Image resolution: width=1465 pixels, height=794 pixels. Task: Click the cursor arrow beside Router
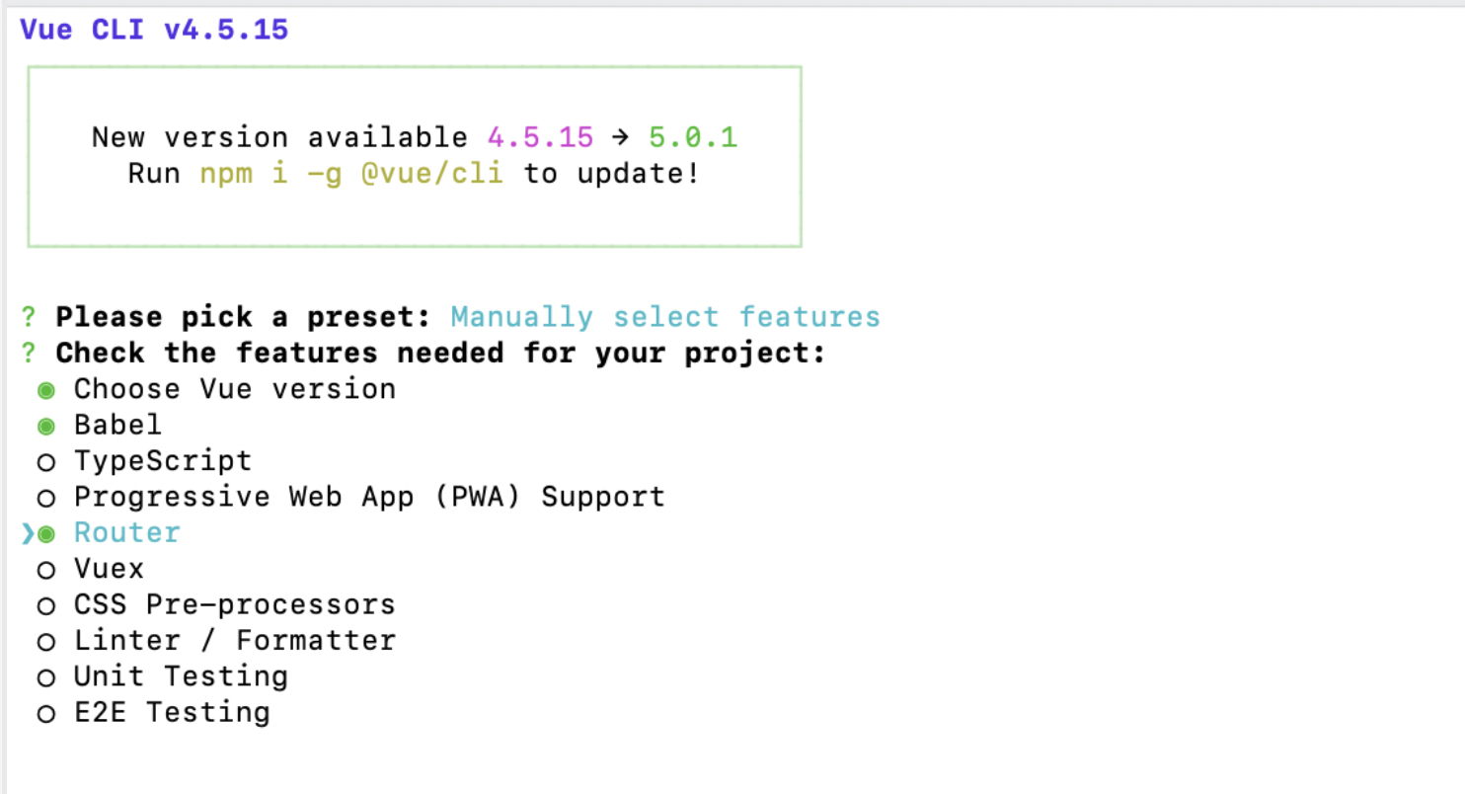tap(28, 534)
